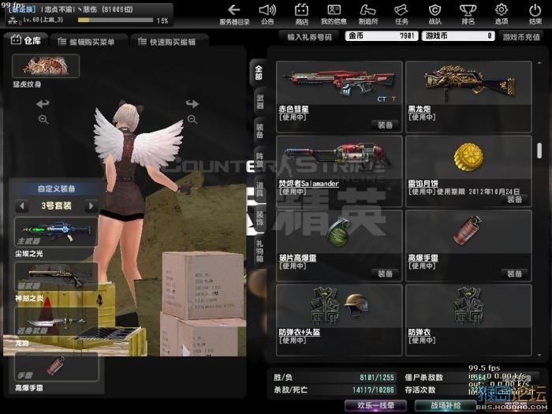Click the 游戏币充值 recharge button
This screenshot has height=414, width=552.
pos(521,36)
